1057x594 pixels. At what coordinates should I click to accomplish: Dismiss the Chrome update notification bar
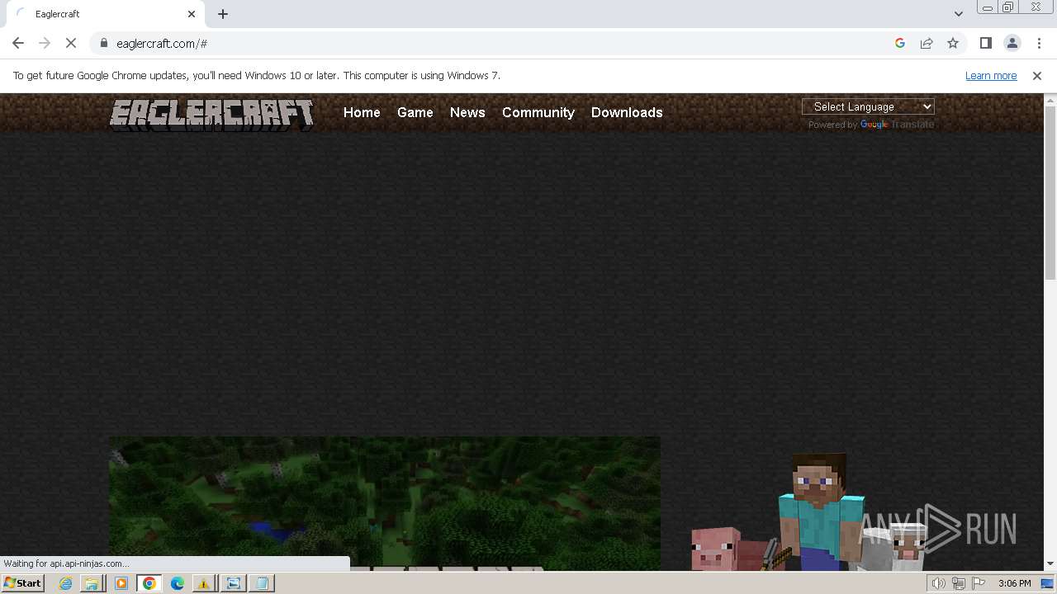1037,76
